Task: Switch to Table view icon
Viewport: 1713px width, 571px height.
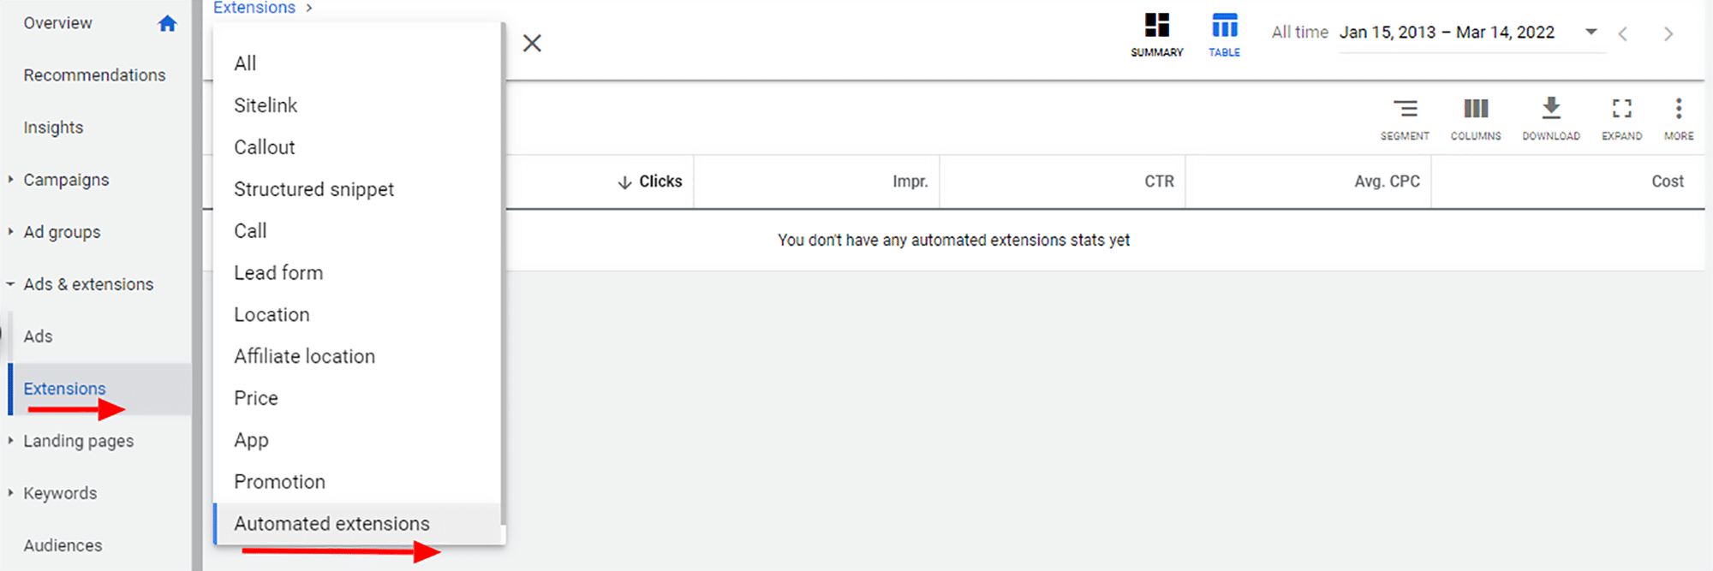Action: [1224, 26]
